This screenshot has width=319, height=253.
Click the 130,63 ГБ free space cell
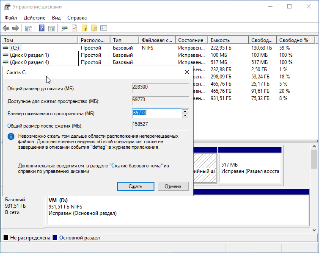click(261, 48)
